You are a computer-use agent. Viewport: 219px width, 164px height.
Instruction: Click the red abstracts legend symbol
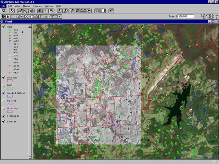tap(10, 81)
